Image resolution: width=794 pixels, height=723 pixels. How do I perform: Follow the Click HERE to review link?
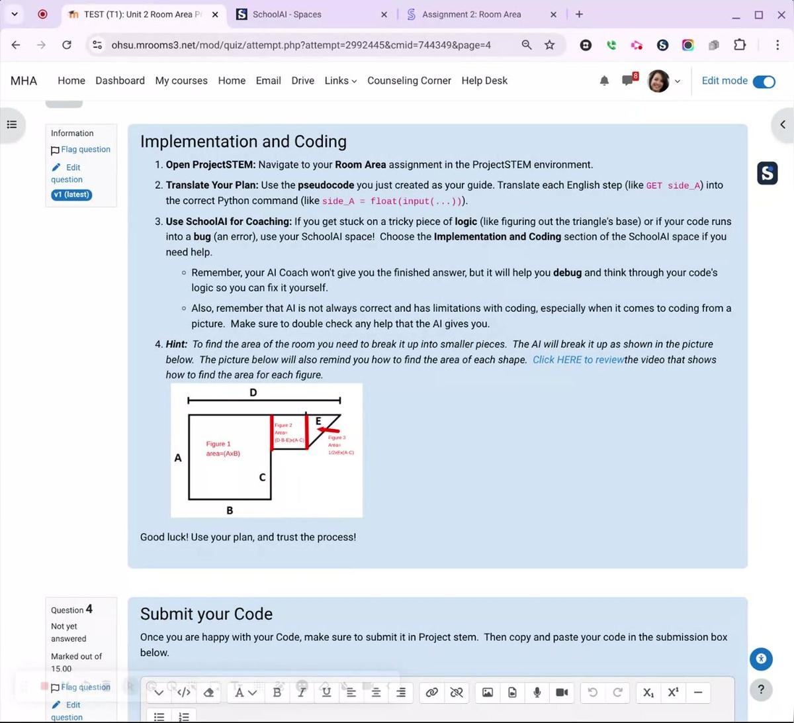pos(578,360)
